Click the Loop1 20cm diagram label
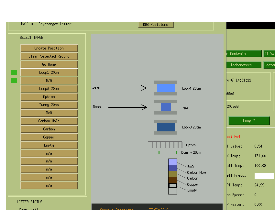 point(191,88)
